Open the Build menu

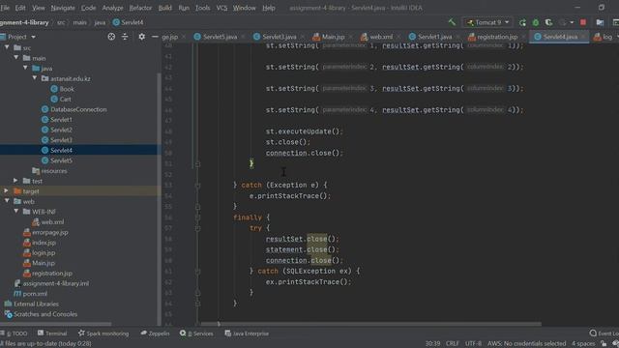point(164,8)
